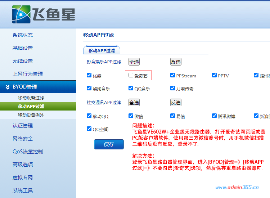Select 移动APP过滤 in sidebar submenu
Screen dimensions: 270x198
31,107
